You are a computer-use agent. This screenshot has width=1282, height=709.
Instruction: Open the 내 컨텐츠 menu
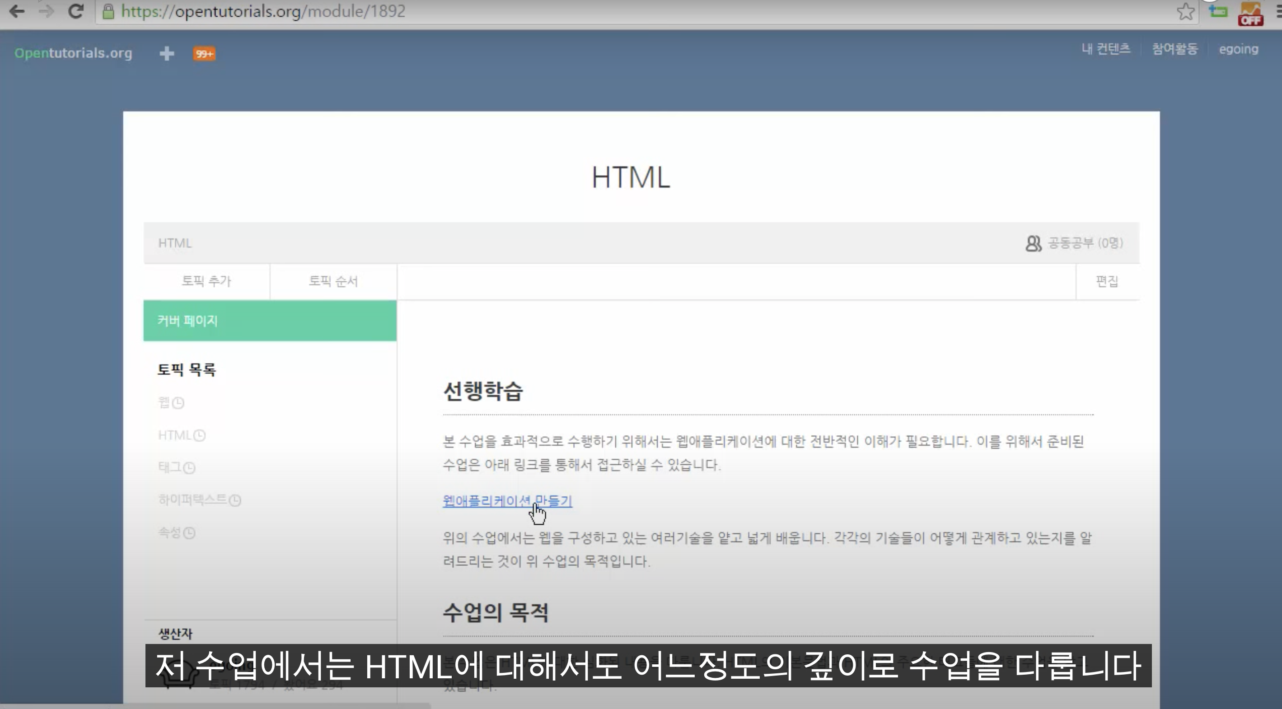click(x=1106, y=49)
